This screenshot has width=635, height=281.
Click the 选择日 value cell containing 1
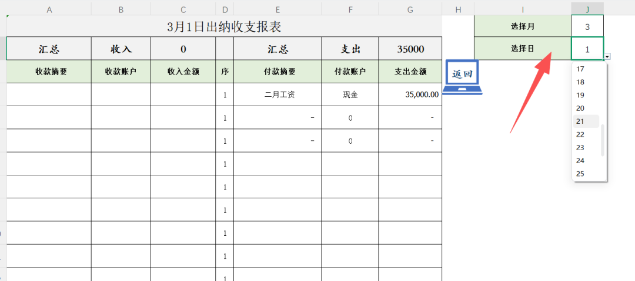click(587, 49)
